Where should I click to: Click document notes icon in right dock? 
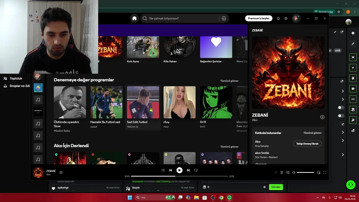tap(353, 78)
